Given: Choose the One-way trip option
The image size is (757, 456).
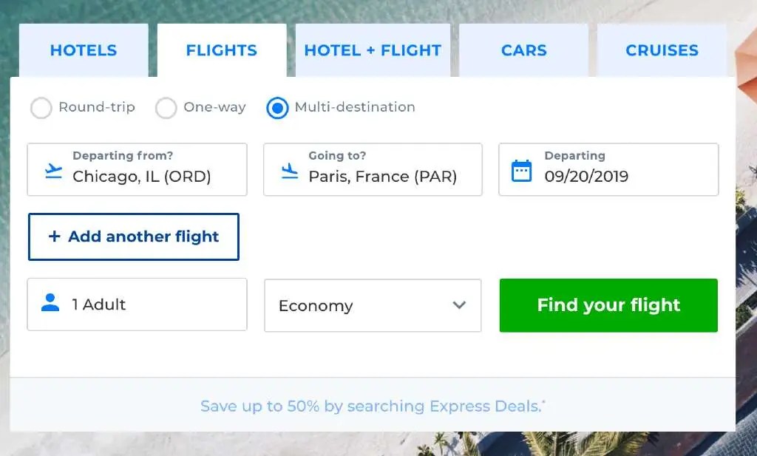Looking at the screenshot, I should coord(166,108).
